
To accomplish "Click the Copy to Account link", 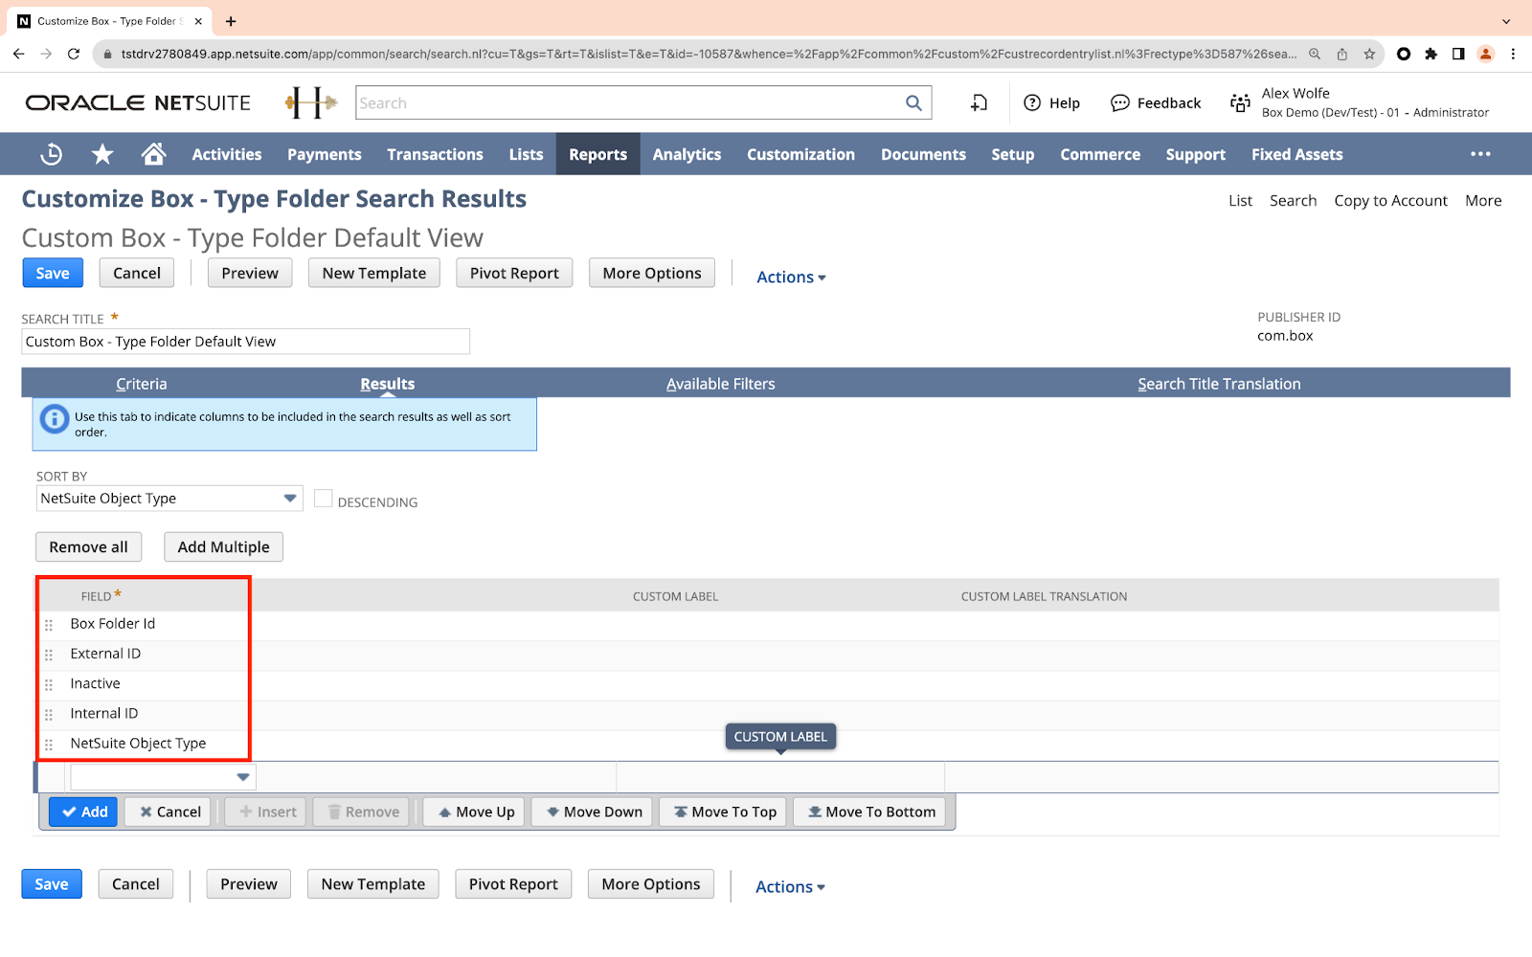I will click(x=1390, y=201).
